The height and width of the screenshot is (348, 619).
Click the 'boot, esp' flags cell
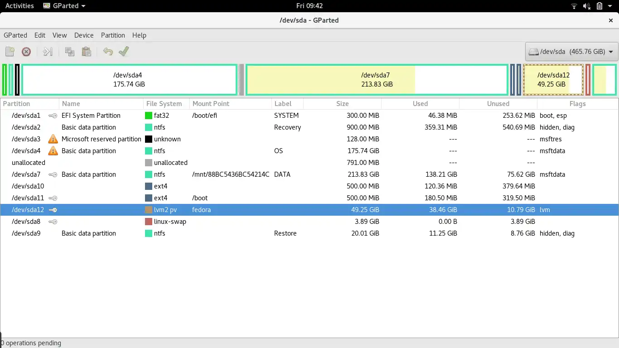pos(553,116)
